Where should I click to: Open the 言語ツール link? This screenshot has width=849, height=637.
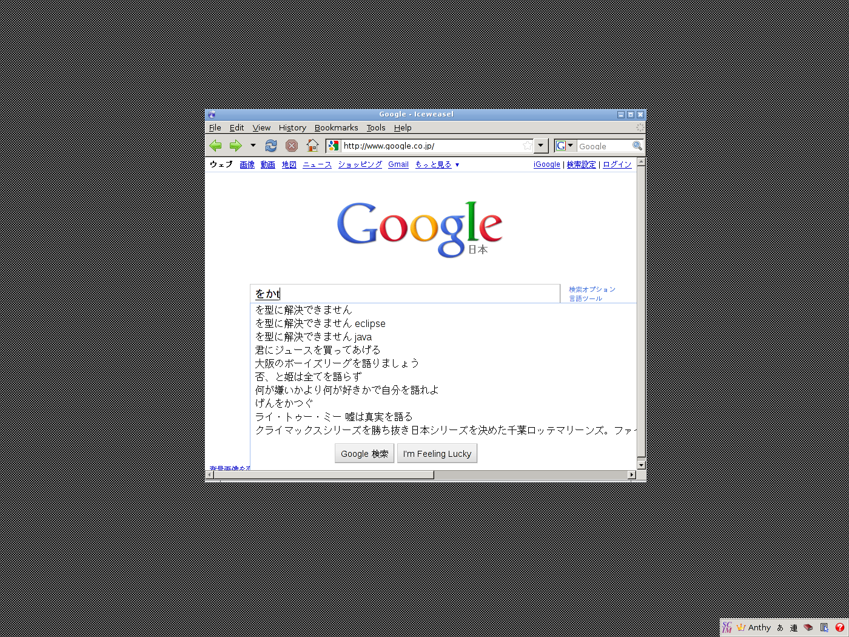point(585,298)
